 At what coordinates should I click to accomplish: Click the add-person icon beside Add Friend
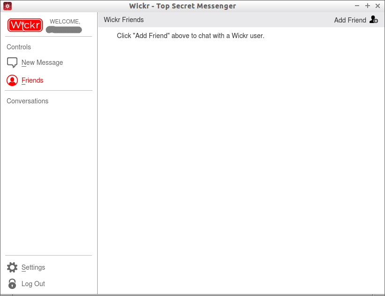(373, 19)
